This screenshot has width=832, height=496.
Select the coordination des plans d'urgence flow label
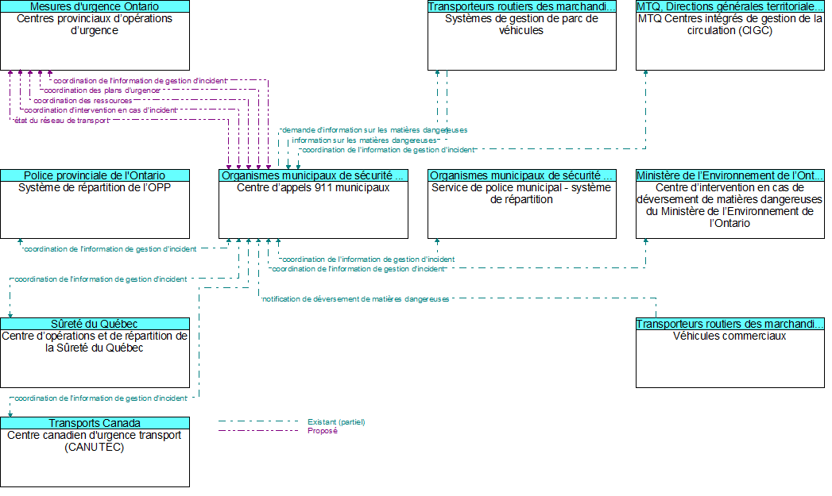coord(101,90)
